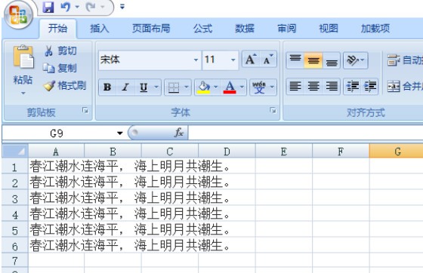
Task: Customize the Quick Access Toolbar
Action: (122, 7)
